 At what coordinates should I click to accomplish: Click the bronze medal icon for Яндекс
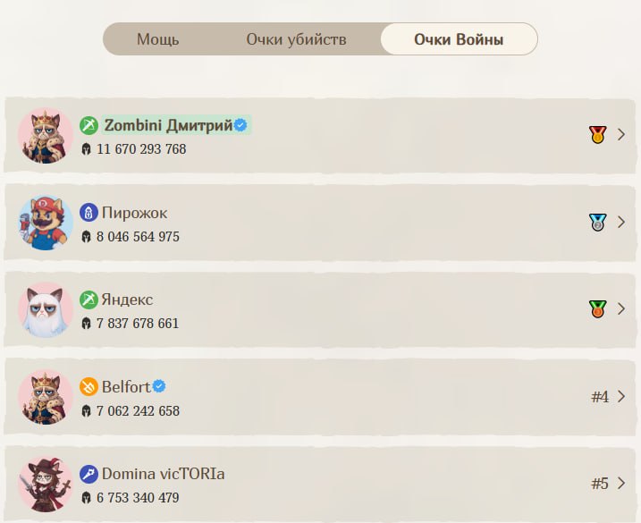[597, 309]
